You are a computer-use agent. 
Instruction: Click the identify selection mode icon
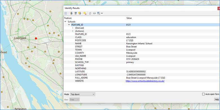tap(99, 13)
